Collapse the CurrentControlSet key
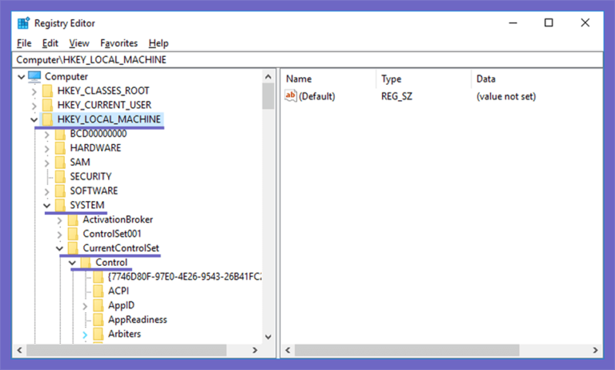 pos(59,248)
